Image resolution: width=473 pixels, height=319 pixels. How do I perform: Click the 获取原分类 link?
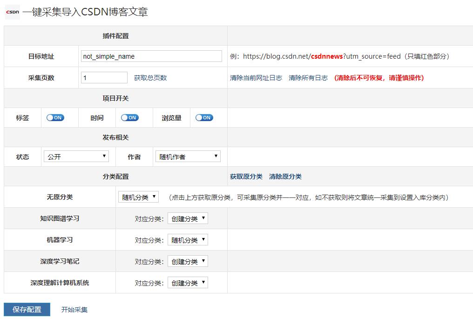click(246, 176)
